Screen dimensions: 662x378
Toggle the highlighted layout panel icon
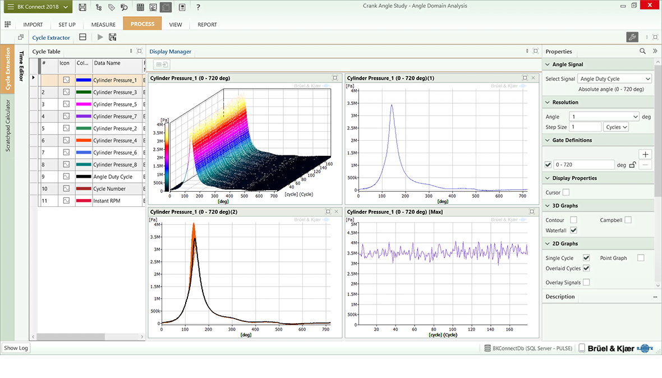pos(167,7)
